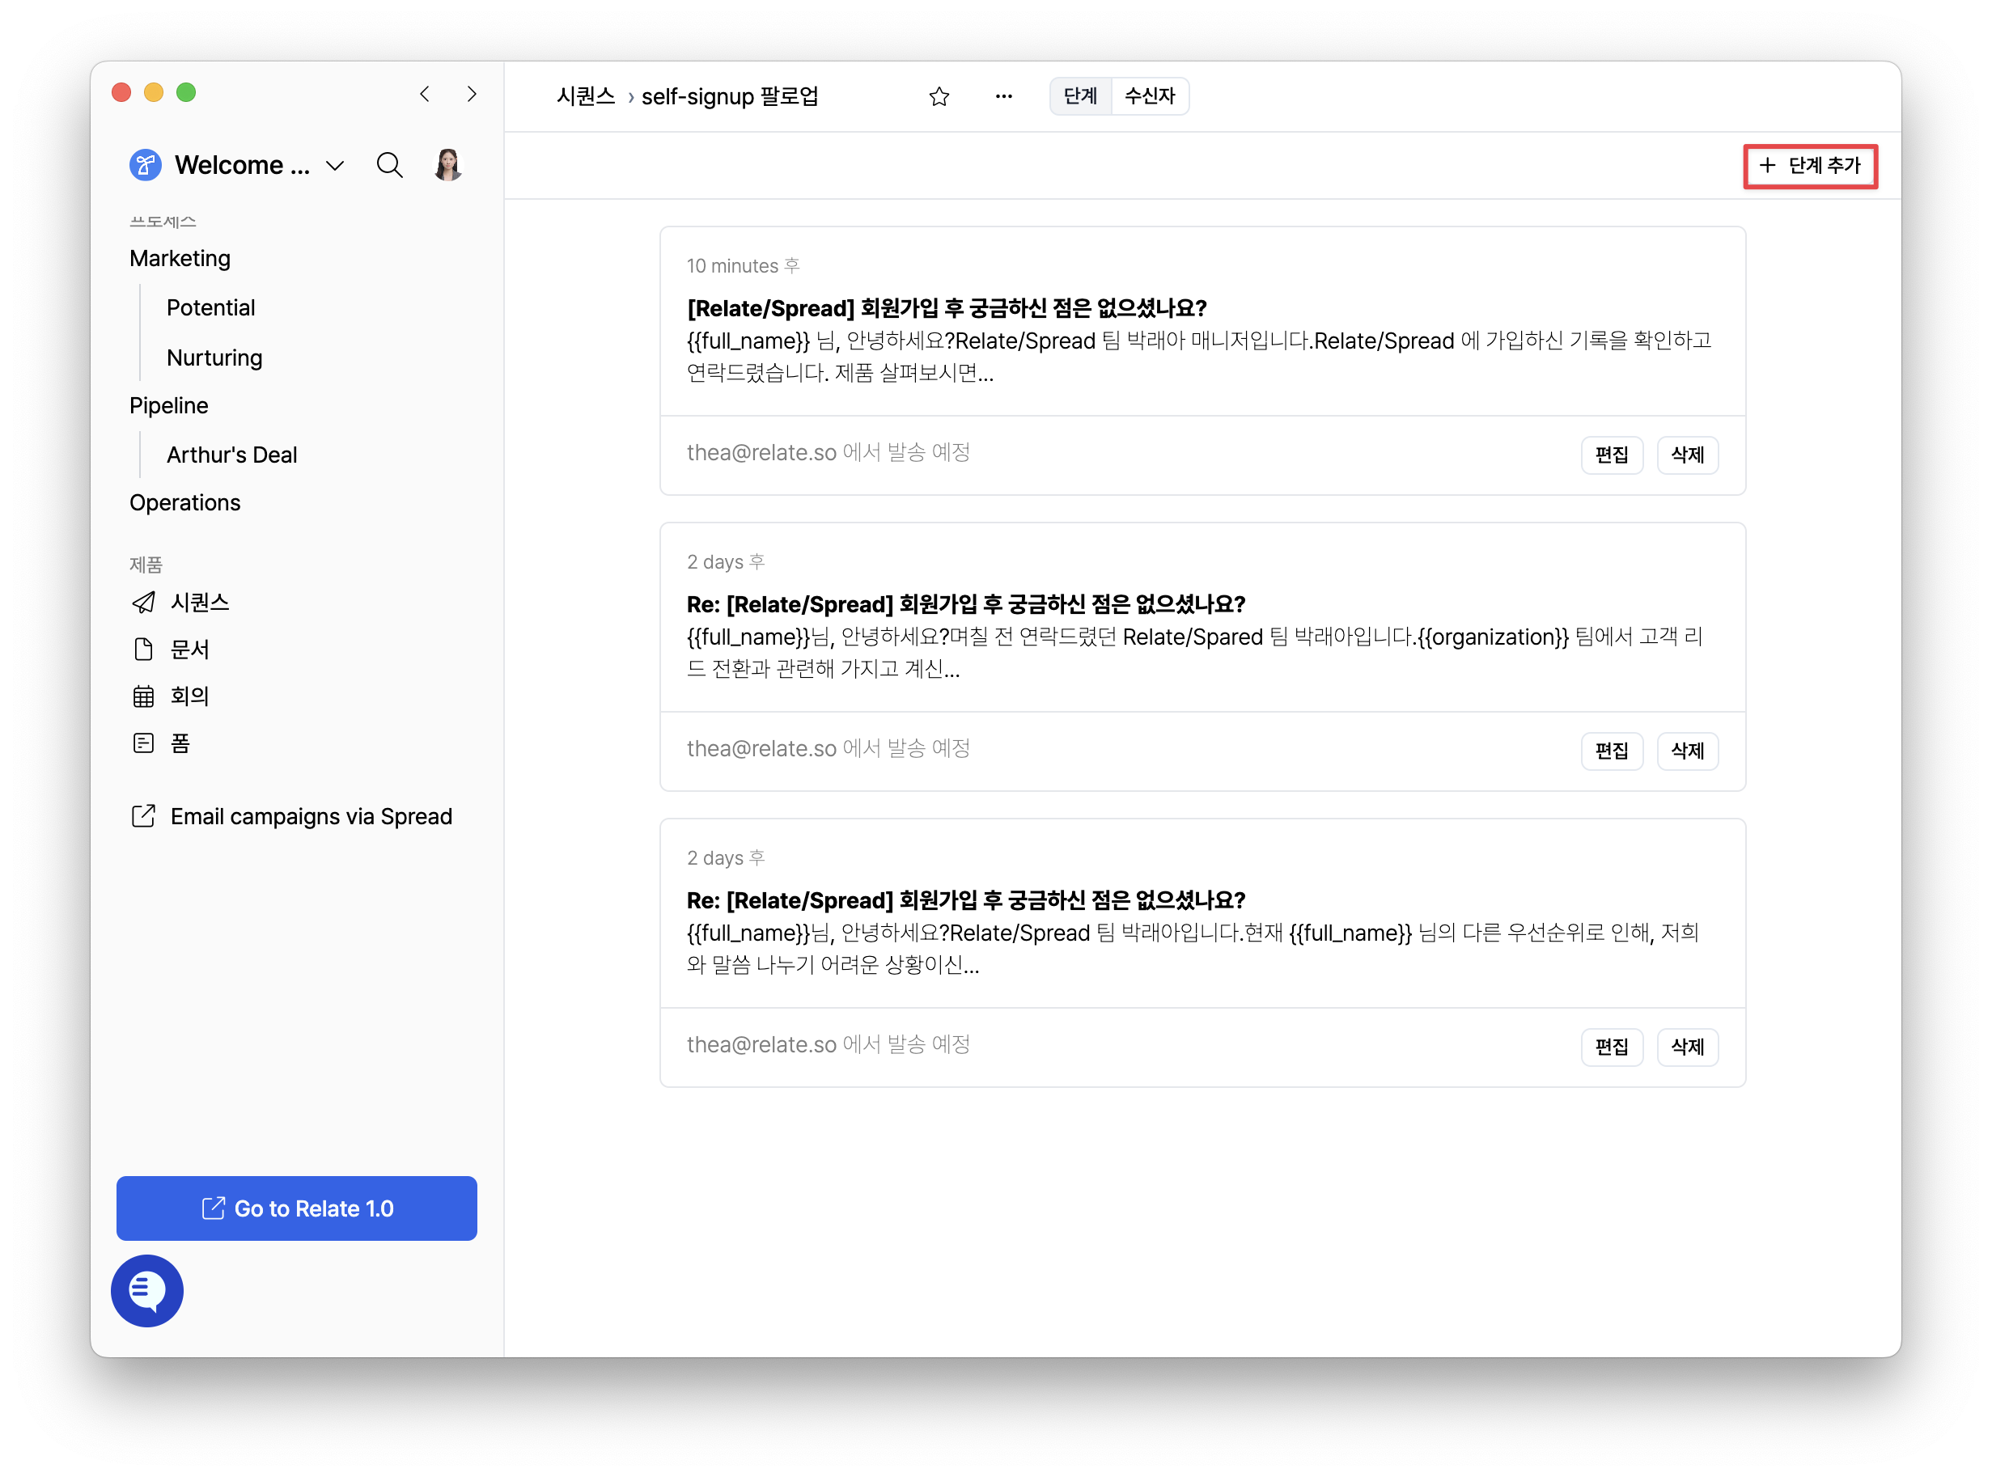Edit the step mentioning {{organization}}

[1612, 751]
